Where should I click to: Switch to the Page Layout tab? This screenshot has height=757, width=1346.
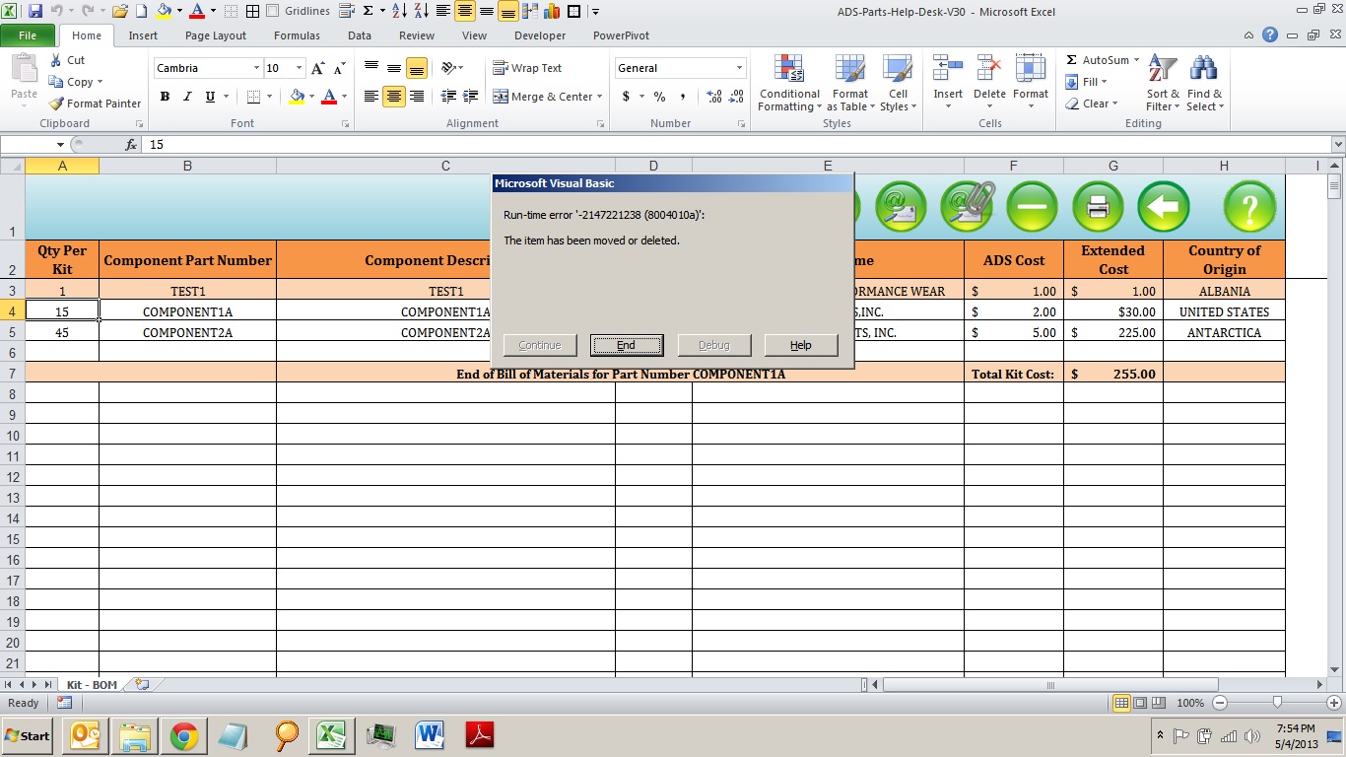216,35
